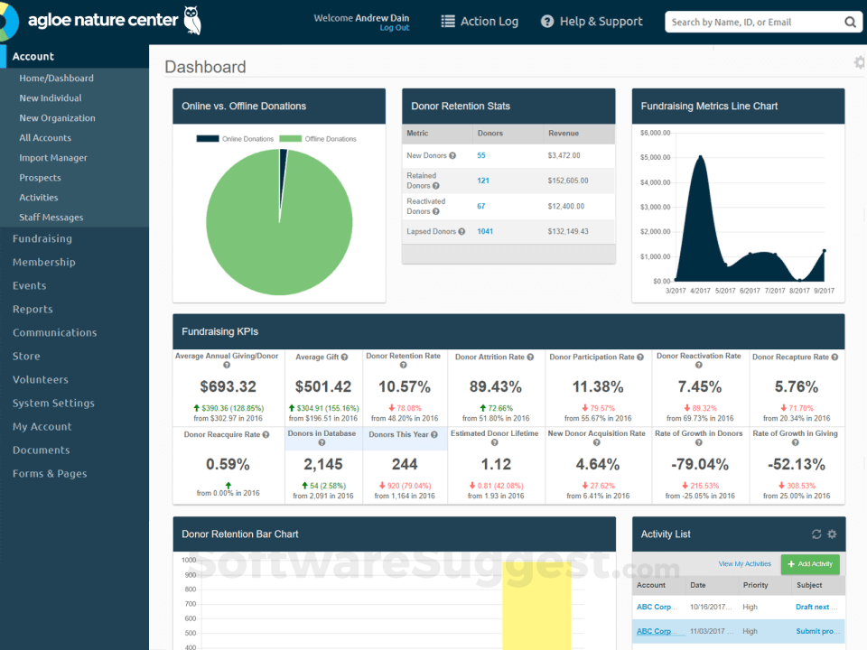This screenshot has height=650, width=867.
Task: Toggle Online Donations legend entry
Action: click(x=235, y=139)
